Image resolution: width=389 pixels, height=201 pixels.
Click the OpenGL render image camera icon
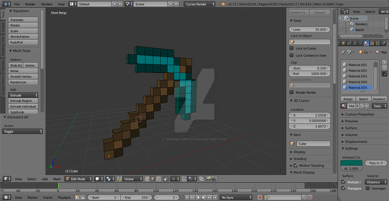pos(208,179)
